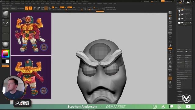Click the LightBox button
The image size is (195, 110).
tap(13, 8)
